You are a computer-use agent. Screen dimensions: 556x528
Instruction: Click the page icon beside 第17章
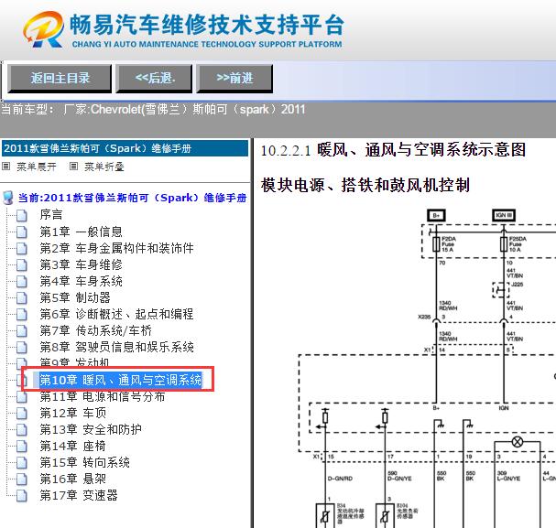tap(22, 495)
